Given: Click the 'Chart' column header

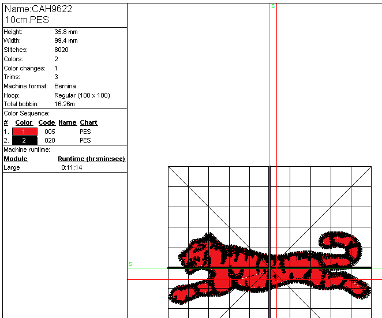Looking at the screenshot, I should point(89,122).
